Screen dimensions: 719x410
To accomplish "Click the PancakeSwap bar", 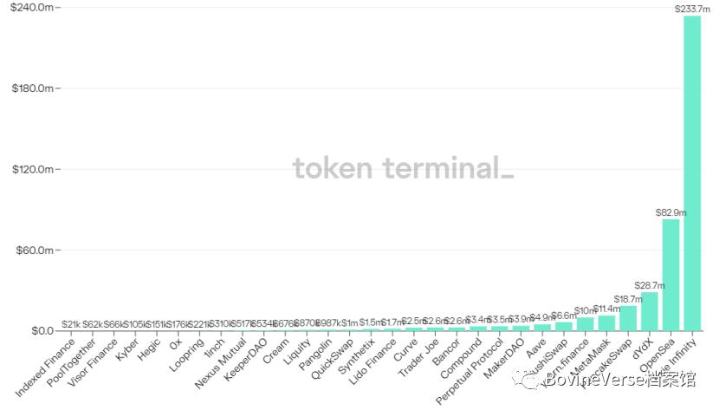I will point(628,318).
